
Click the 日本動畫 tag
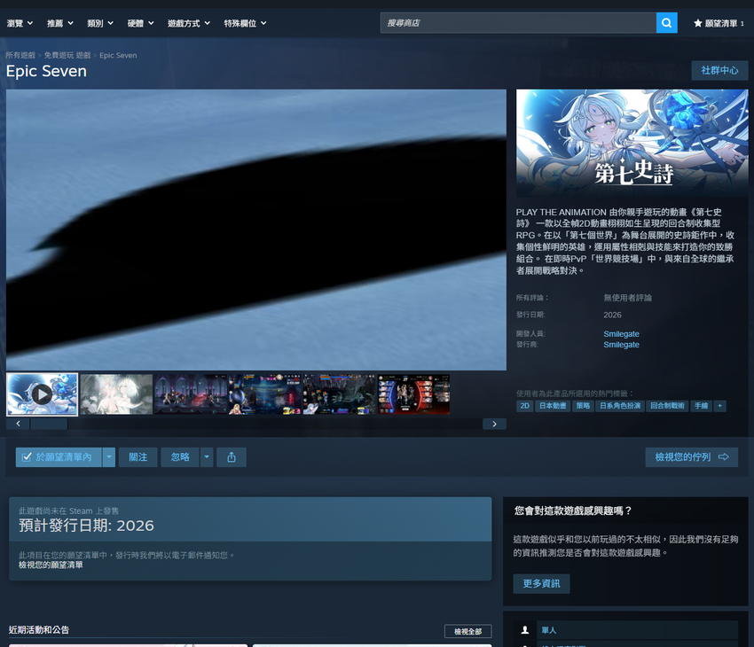(x=553, y=406)
